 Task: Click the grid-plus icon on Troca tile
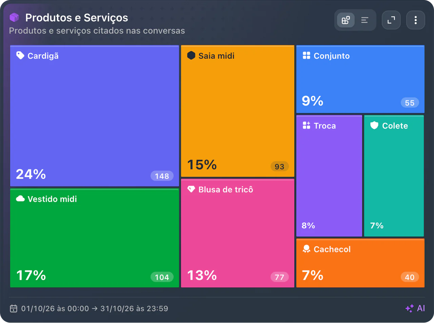pyautogui.click(x=307, y=125)
